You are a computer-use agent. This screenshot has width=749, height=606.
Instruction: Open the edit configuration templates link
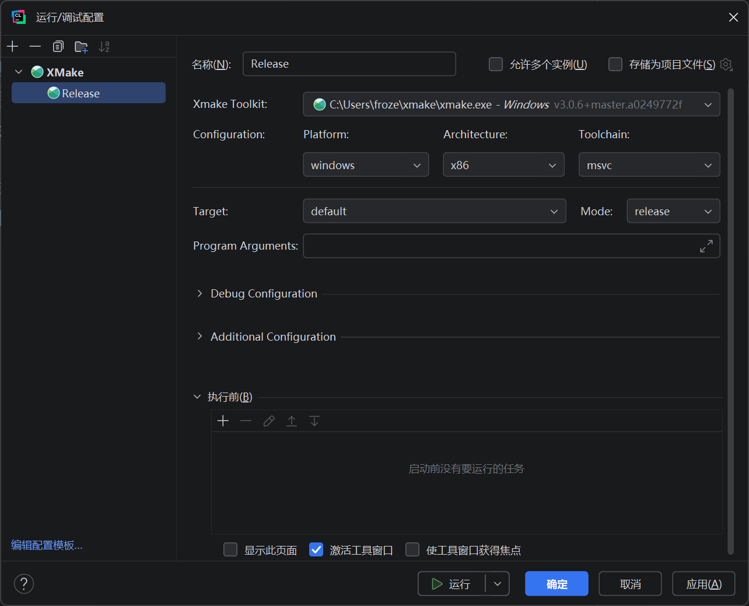(47, 545)
